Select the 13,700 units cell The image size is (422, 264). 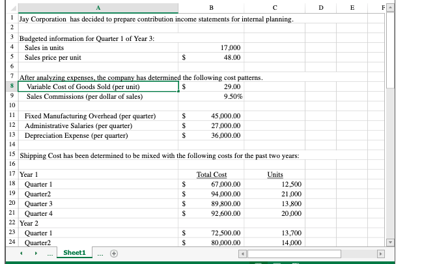[x=275, y=233]
